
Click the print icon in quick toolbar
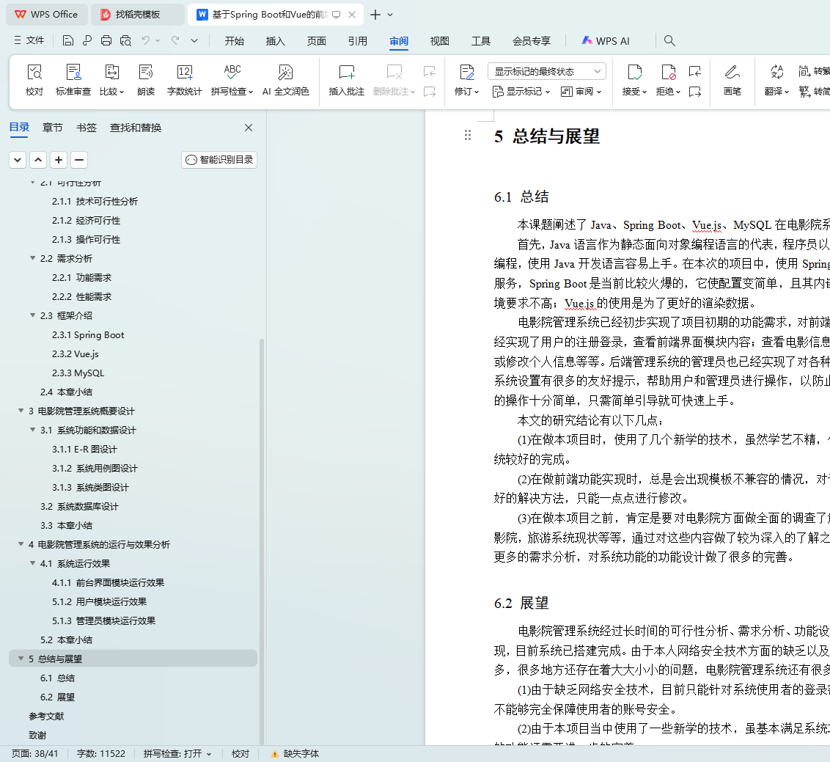pos(106,41)
